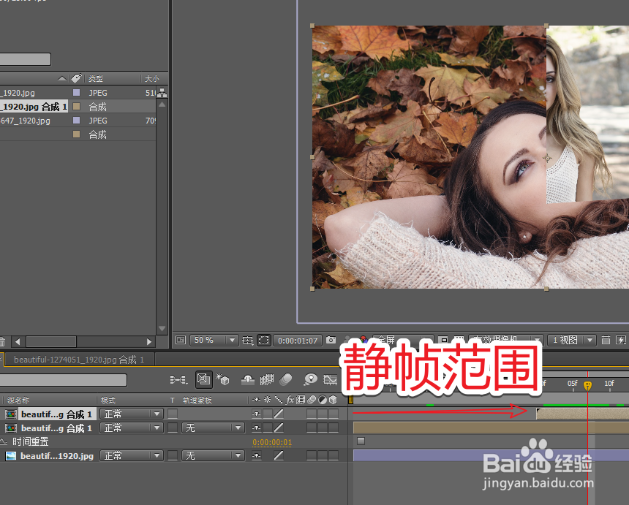Select the second beautif...g 合成 1 layer name

56,428
